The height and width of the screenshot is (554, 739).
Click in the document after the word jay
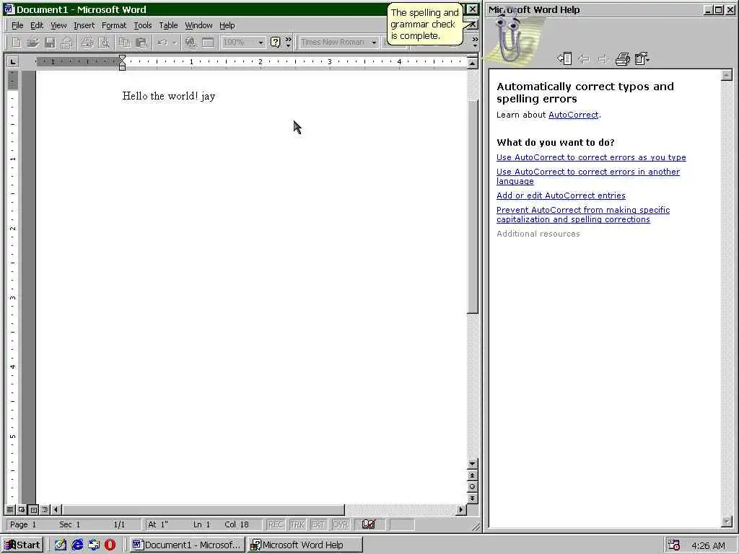pos(216,96)
